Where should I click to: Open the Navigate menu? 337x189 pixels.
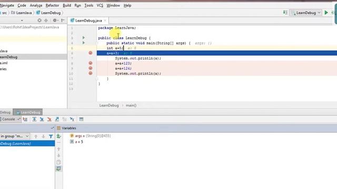coord(7,5)
